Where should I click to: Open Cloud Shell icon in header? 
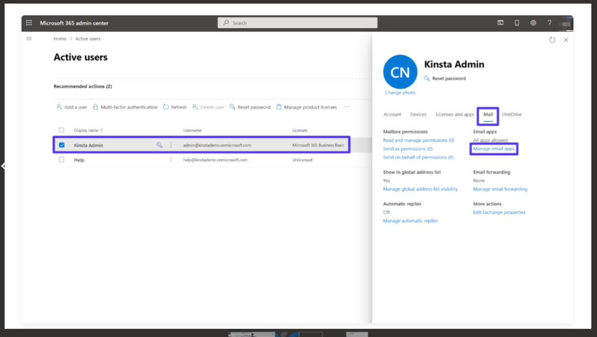(x=500, y=23)
